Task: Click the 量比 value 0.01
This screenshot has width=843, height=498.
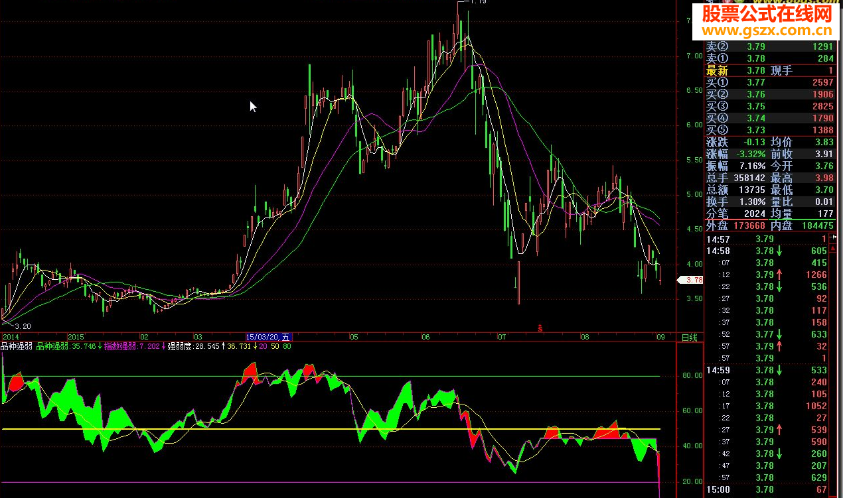Action: coord(824,202)
